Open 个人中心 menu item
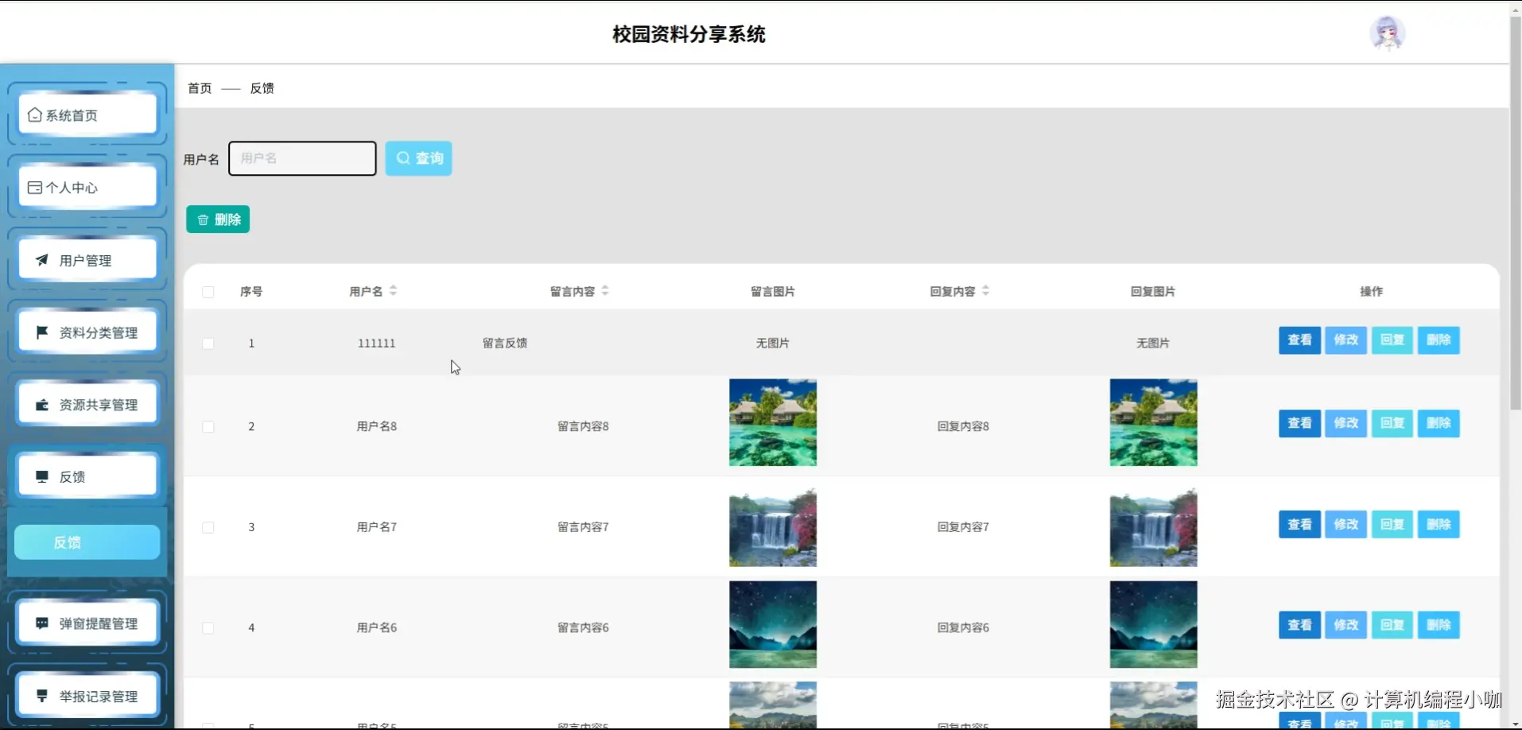Viewport: 1522px width, 730px height. (87, 188)
